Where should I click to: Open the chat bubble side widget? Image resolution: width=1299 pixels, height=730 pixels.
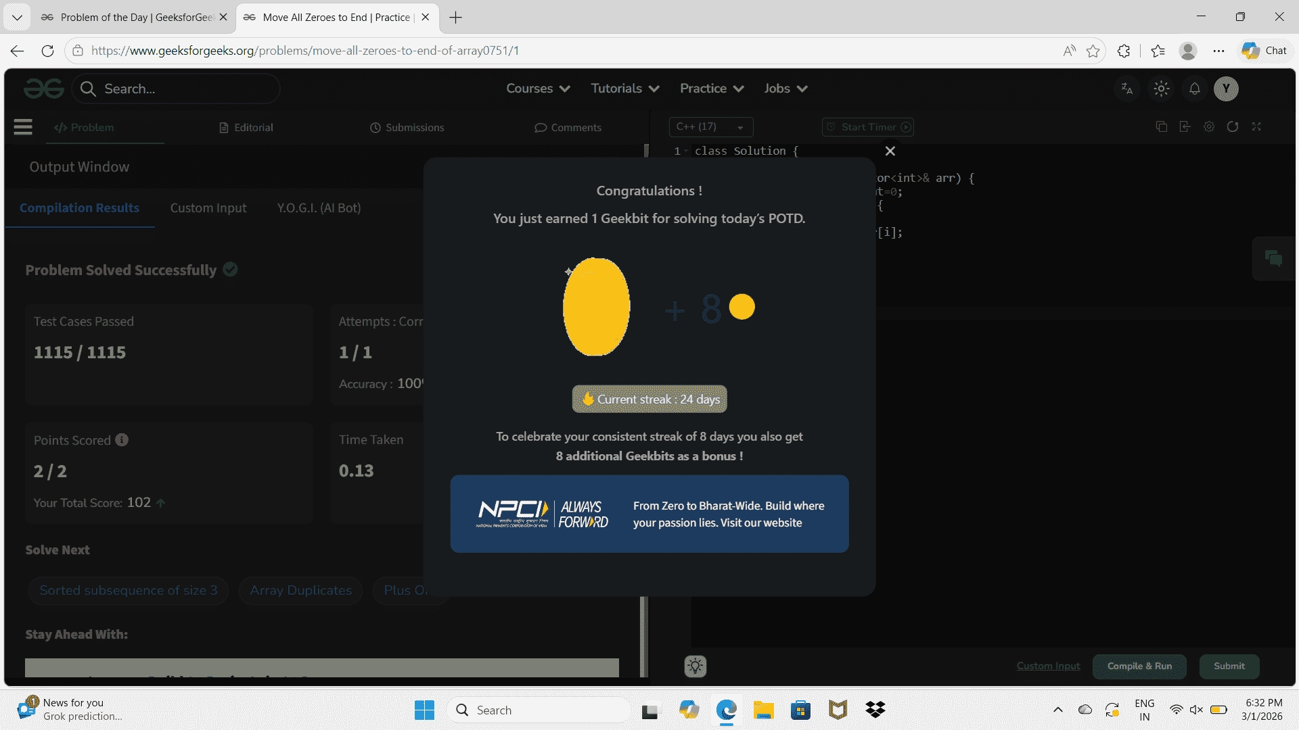(x=1273, y=258)
